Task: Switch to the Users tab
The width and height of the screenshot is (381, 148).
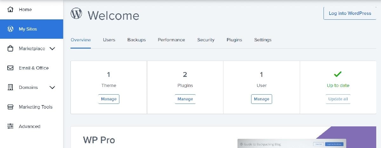Action: pyautogui.click(x=109, y=40)
